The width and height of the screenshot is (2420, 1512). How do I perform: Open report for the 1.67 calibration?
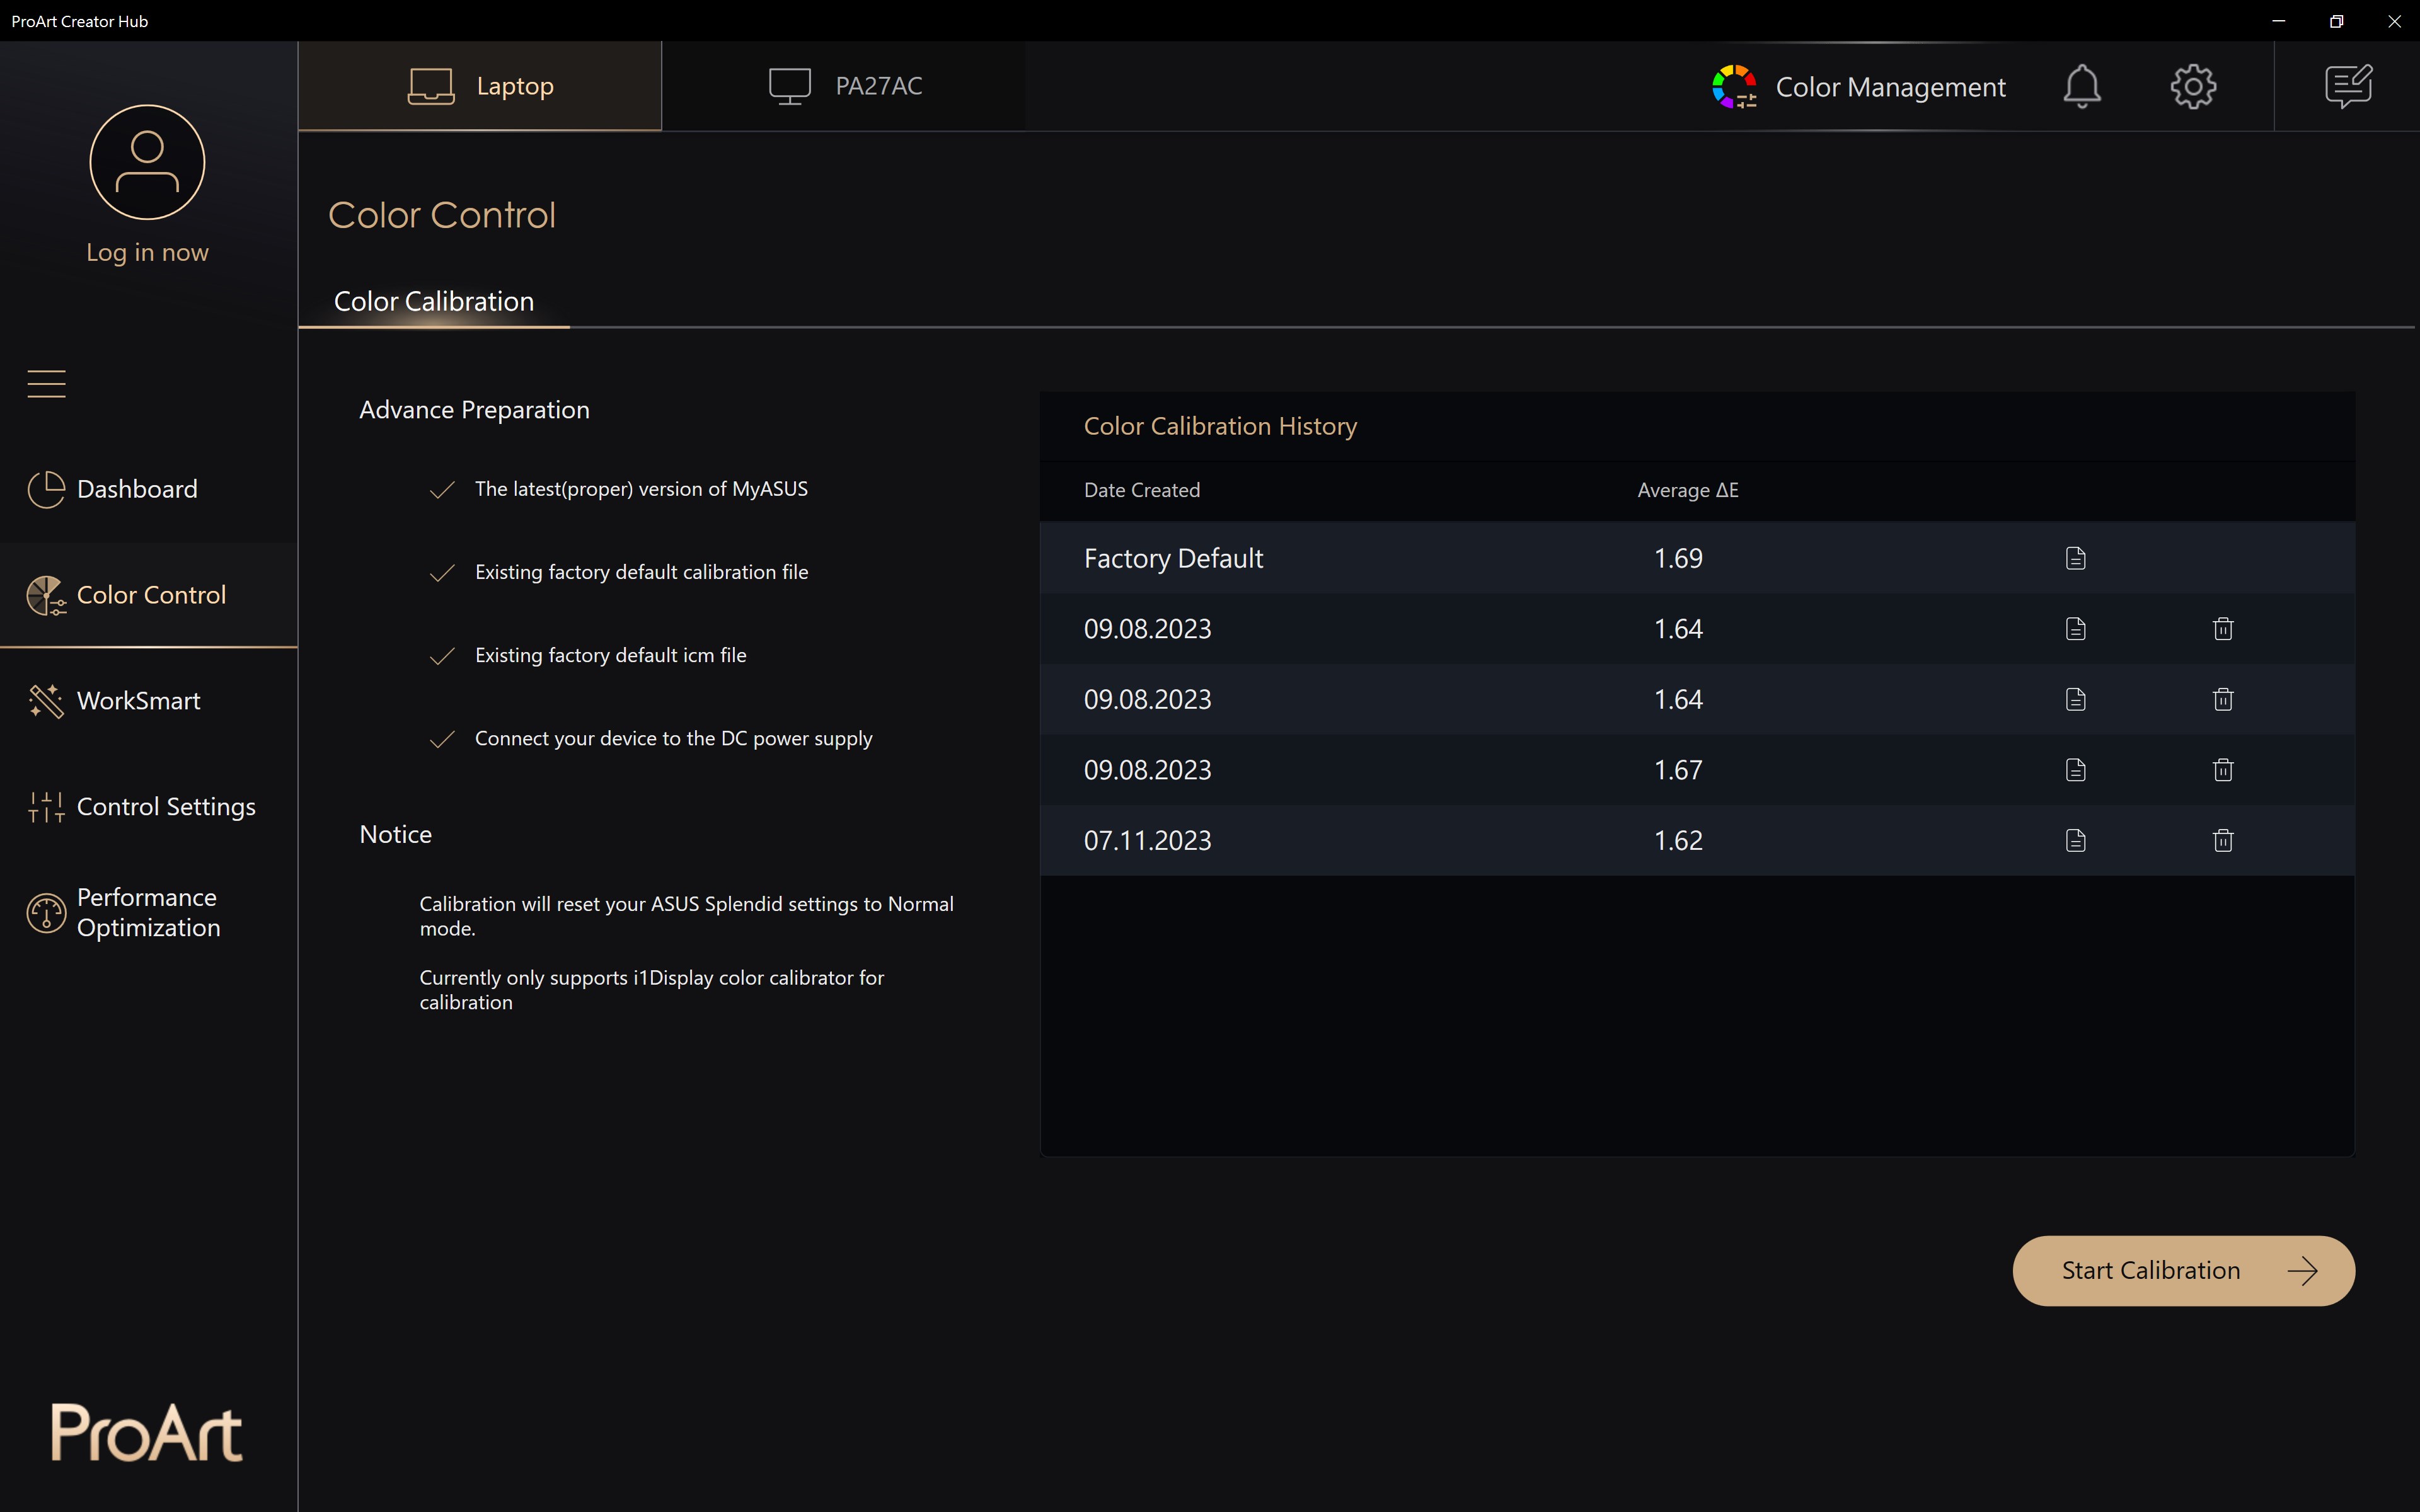(x=2075, y=770)
